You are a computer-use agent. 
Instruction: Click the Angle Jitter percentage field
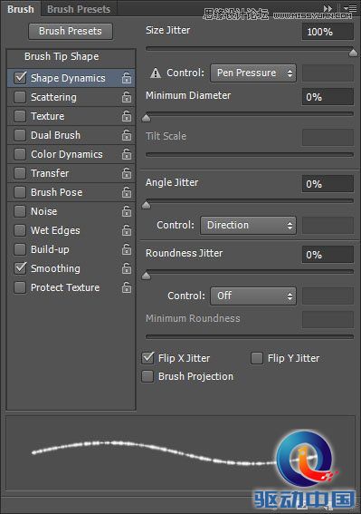(328, 183)
